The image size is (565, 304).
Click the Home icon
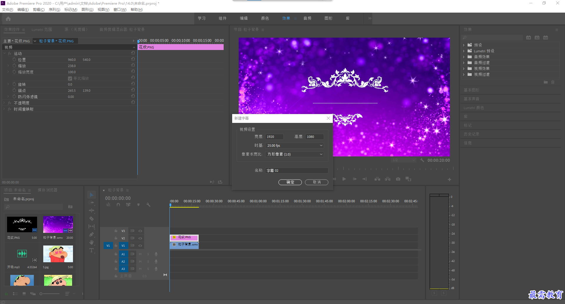pos(8,19)
